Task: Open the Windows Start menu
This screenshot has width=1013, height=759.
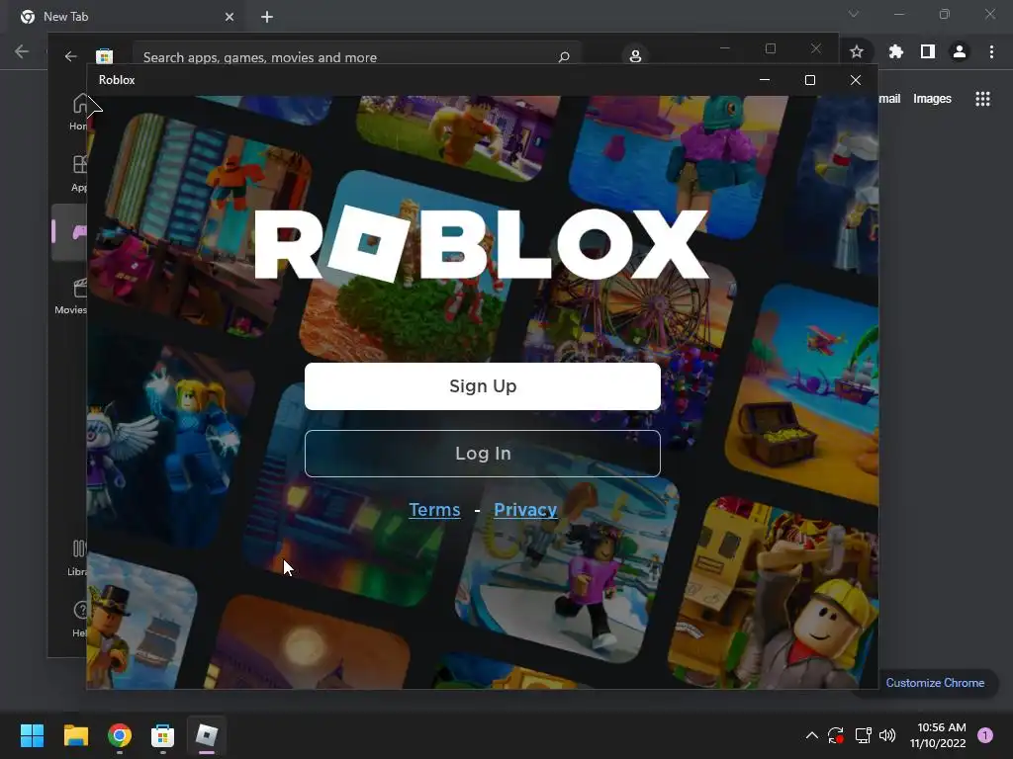Action: click(32, 735)
